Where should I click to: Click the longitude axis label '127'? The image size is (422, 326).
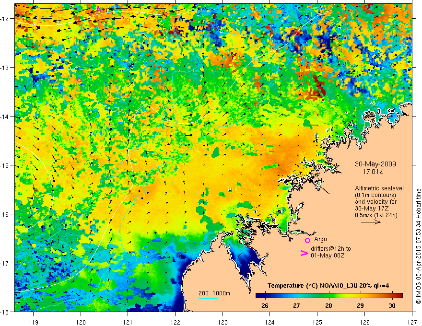click(x=412, y=322)
